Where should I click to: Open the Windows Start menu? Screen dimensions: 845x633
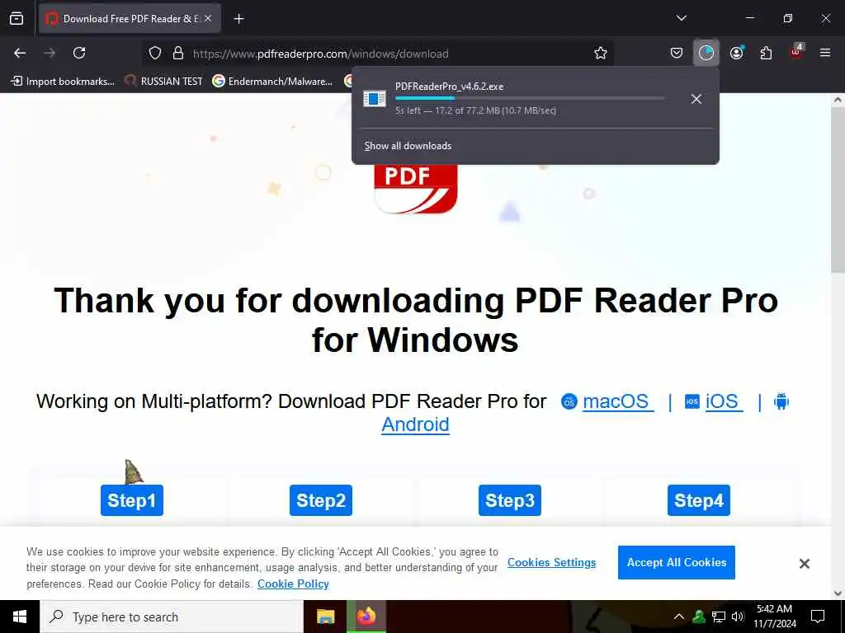[20, 617]
